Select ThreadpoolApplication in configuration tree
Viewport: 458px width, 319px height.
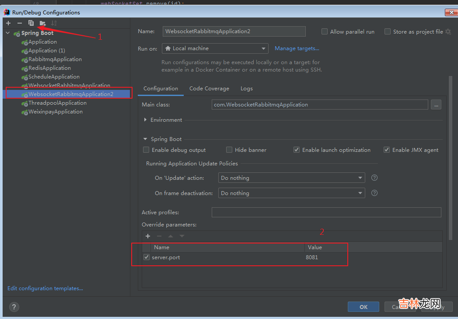click(x=57, y=103)
